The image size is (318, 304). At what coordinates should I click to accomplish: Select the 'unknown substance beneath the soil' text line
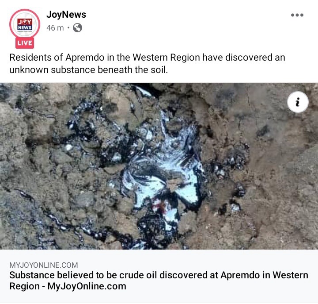[x=89, y=70]
